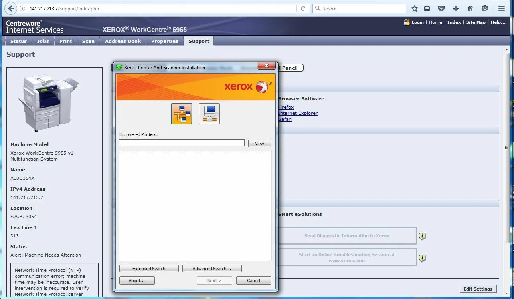
Task: Click the Extended Search button
Action: pyautogui.click(x=149, y=269)
